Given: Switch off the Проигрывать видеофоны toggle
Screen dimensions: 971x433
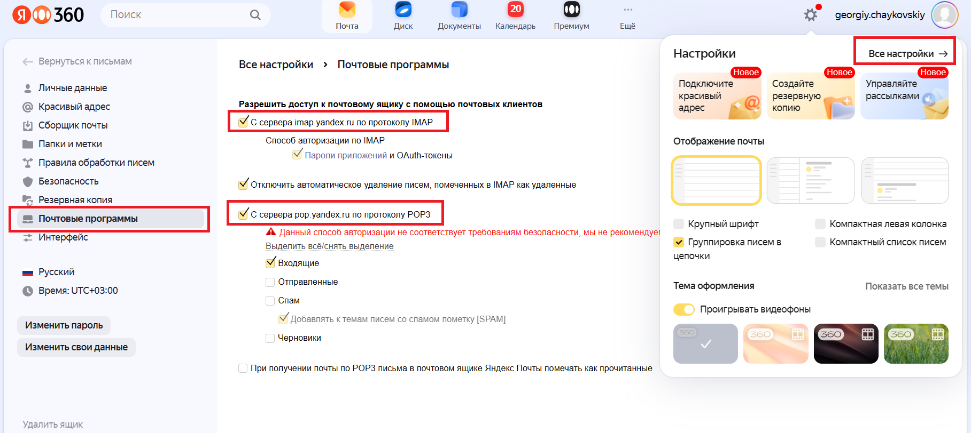Looking at the screenshot, I should point(684,309).
